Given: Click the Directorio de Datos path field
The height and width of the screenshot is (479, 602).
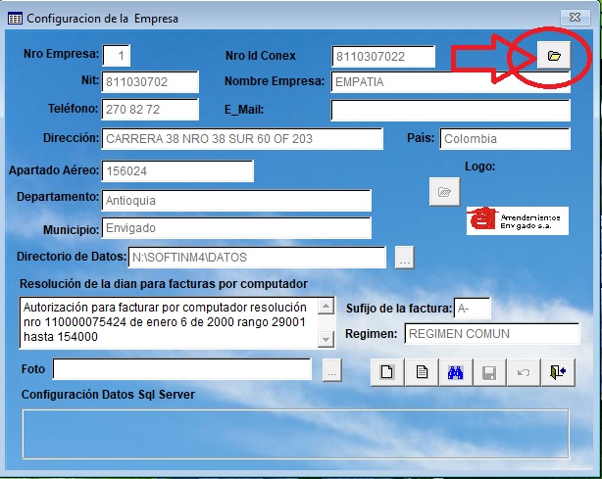Looking at the screenshot, I should (257, 258).
